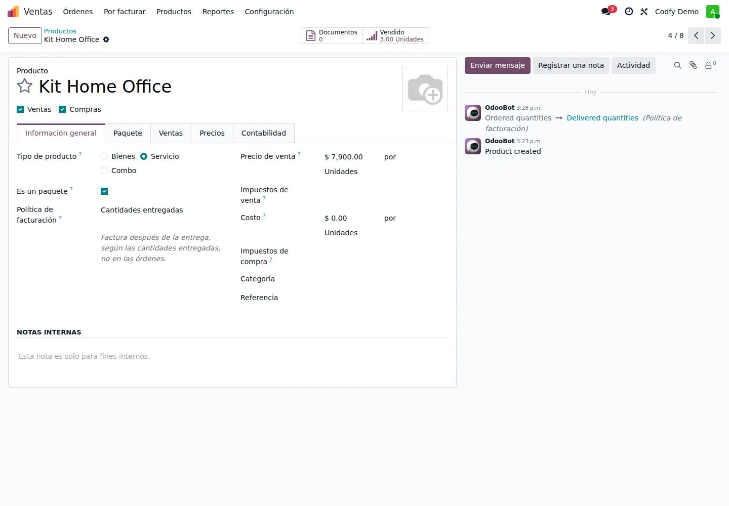Click Nuevo button
Image resolution: width=729 pixels, height=506 pixels.
[25, 35]
